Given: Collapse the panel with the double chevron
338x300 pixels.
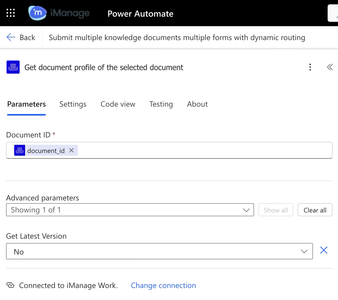Looking at the screenshot, I should point(330,67).
